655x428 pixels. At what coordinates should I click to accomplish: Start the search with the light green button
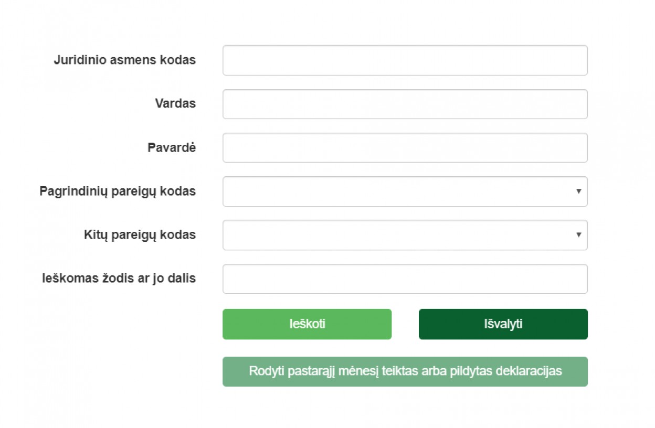[307, 324]
